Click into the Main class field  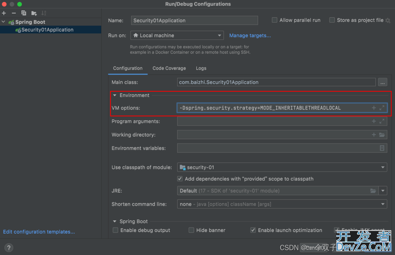click(276, 82)
